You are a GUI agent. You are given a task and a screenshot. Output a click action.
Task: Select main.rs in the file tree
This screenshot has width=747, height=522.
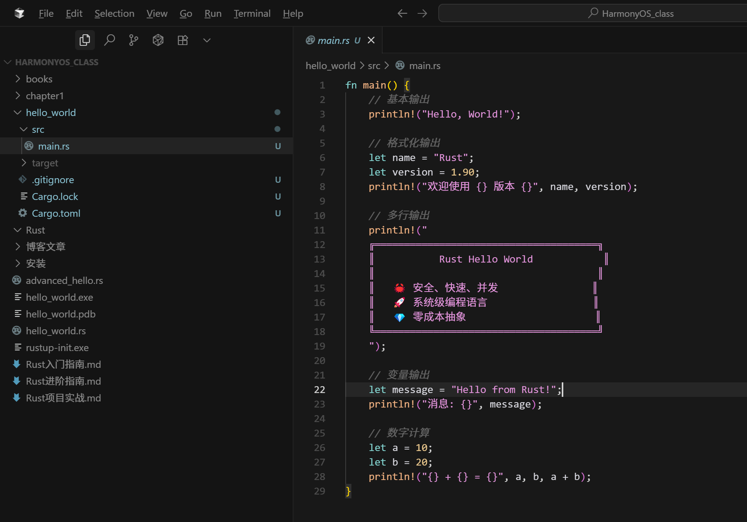pyautogui.click(x=146, y=146)
